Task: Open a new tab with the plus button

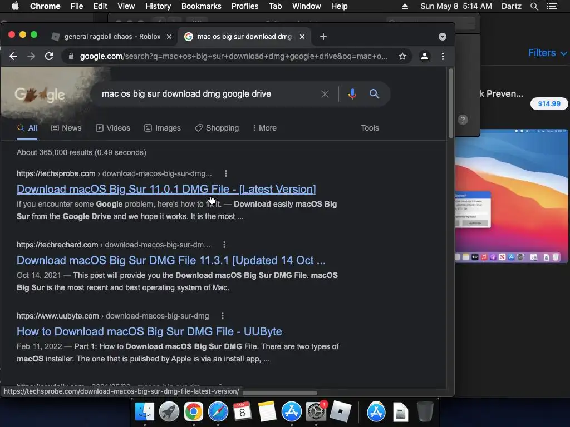Action: [x=323, y=37]
